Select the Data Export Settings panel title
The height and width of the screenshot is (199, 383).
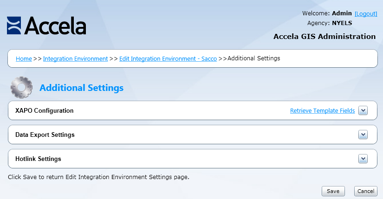tap(45, 135)
